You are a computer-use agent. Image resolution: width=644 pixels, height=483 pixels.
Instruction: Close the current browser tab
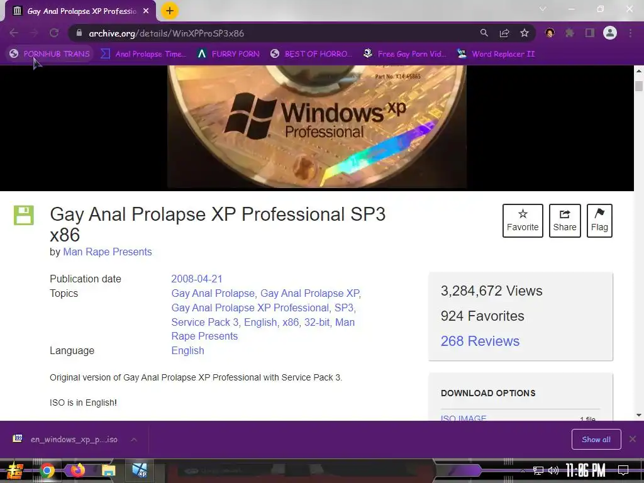[x=146, y=11]
